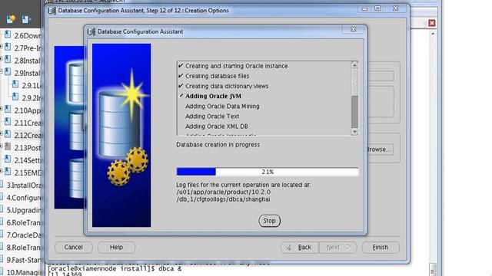Go Back to previous wizard step
The width and height of the screenshot is (492, 276).
point(299,247)
